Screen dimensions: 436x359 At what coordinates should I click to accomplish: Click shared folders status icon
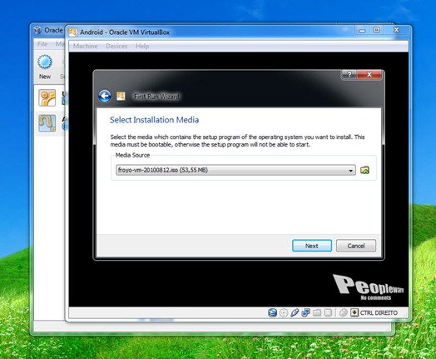317,313
